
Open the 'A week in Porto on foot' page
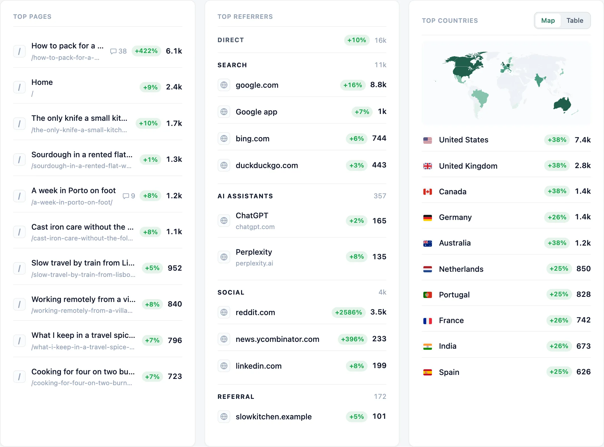(x=74, y=190)
